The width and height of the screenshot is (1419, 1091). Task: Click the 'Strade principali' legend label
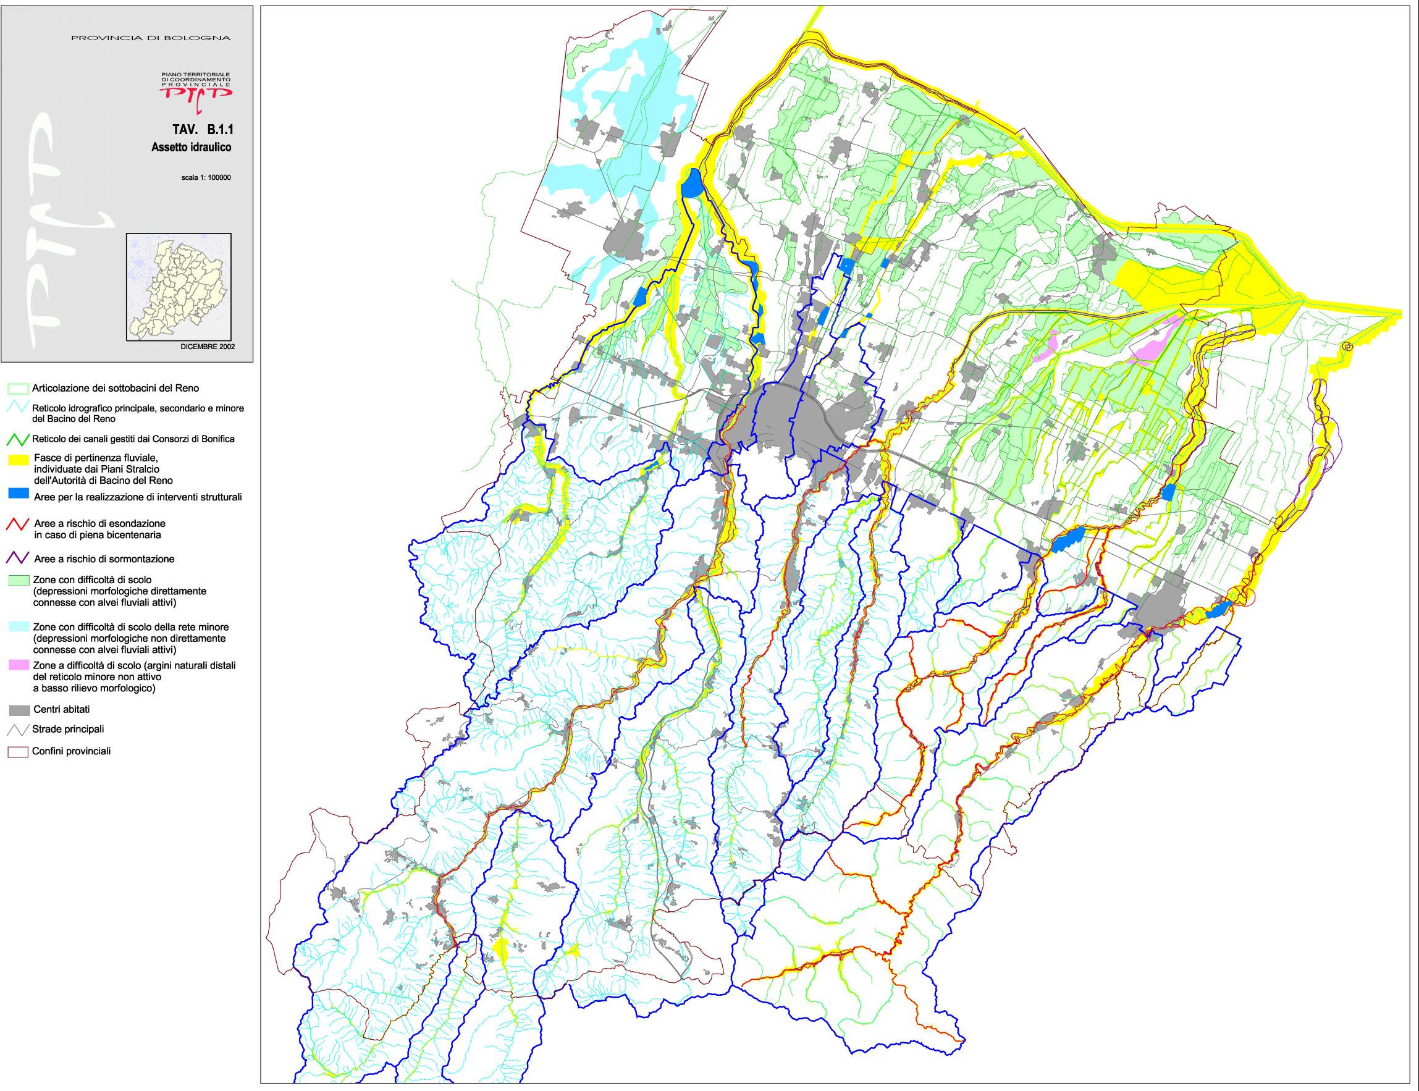pos(68,730)
